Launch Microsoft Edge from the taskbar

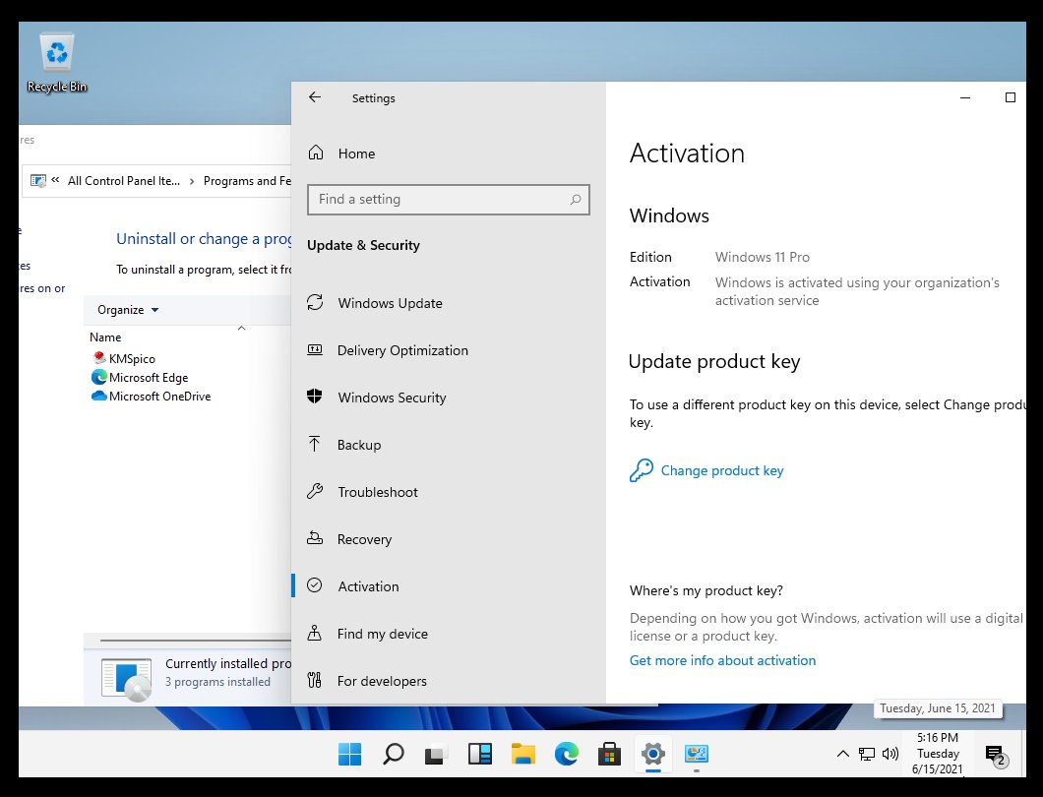click(x=566, y=754)
